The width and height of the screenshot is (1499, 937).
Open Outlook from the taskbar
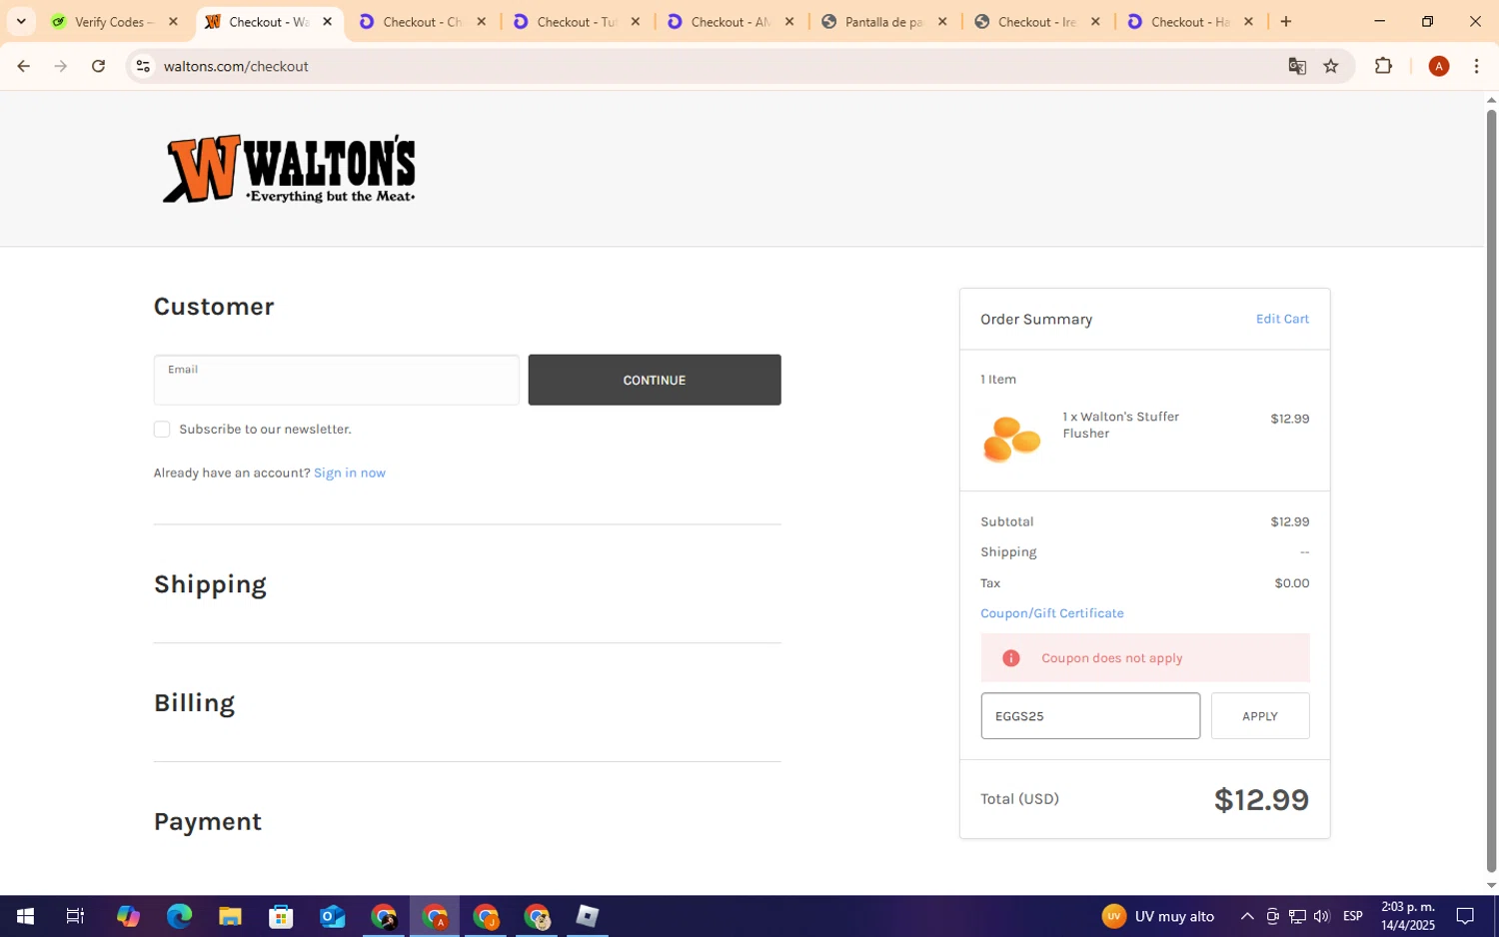tap(332, 916)
